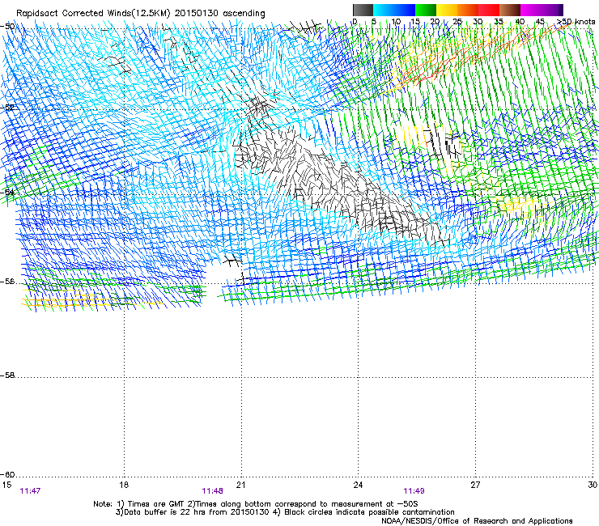599x526 pixels.
Task: Click the purple 11:47 time stamp
Action: pos(30,491)
